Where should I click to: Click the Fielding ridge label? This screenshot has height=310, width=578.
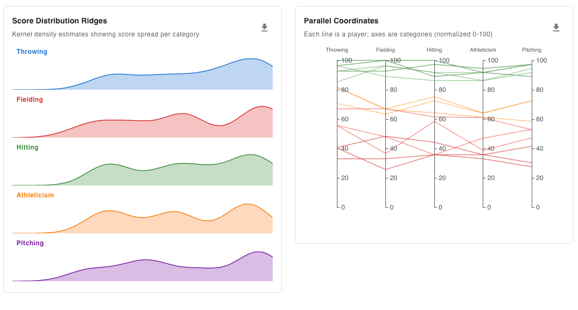[x=29, y=100]
